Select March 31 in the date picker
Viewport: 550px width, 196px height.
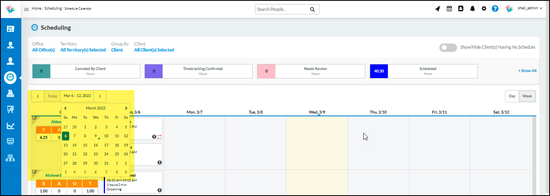pyautogui.click(x=106, y=163)
